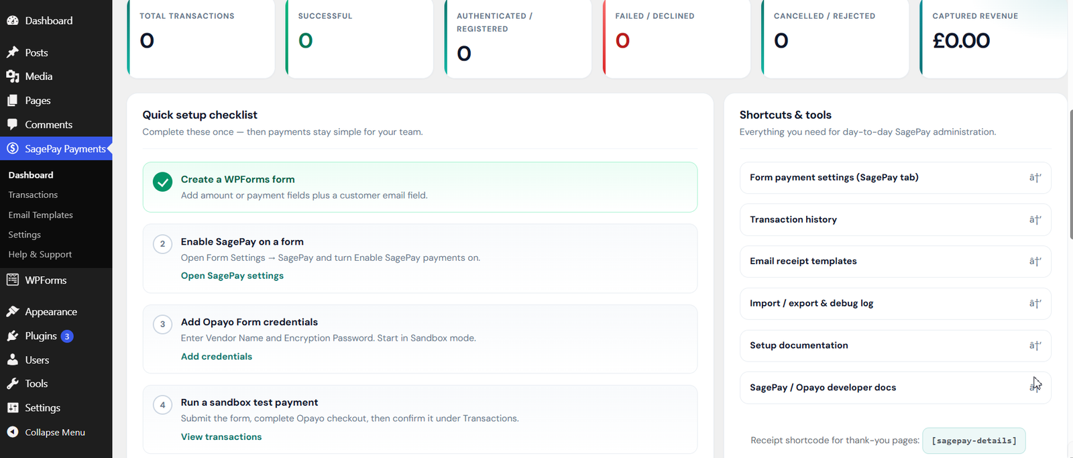Click the Quick setup checklist heading
Screen dimensions: 1073x458
200,115
